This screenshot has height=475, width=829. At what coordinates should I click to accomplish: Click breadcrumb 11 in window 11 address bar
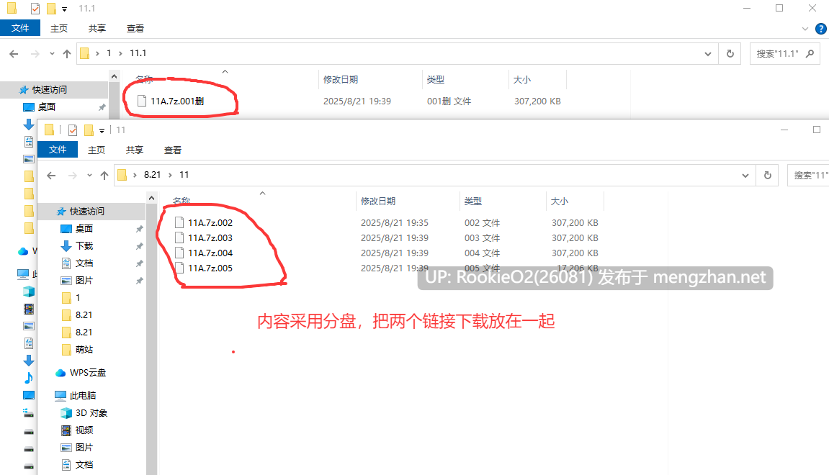[184, 175]
